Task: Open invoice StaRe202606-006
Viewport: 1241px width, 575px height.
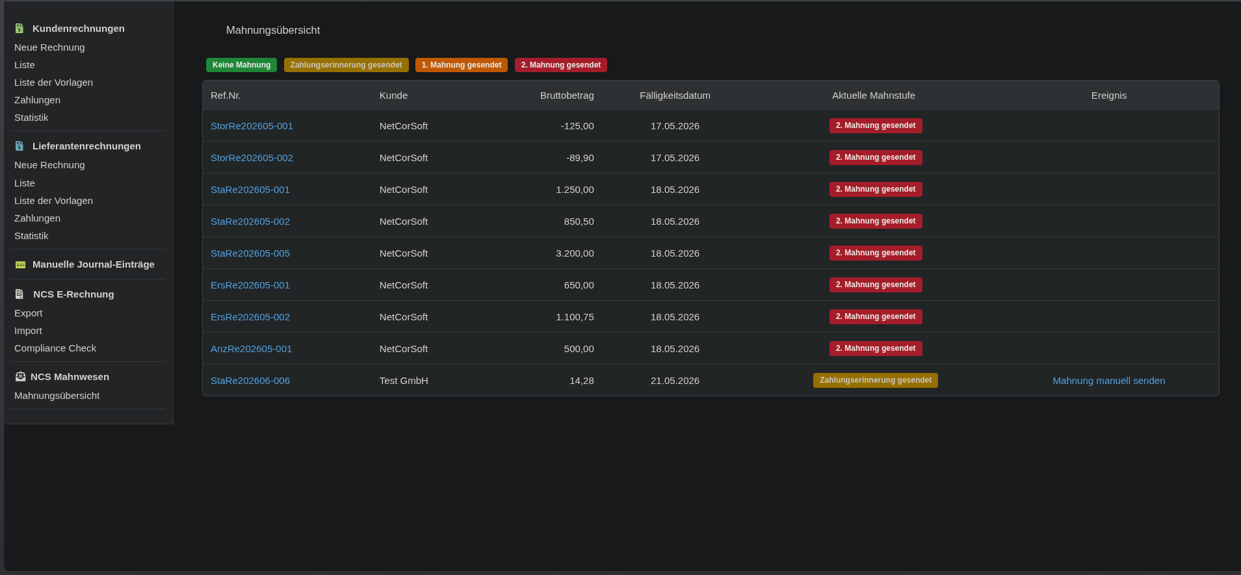Action: click(x=250, y=381)
